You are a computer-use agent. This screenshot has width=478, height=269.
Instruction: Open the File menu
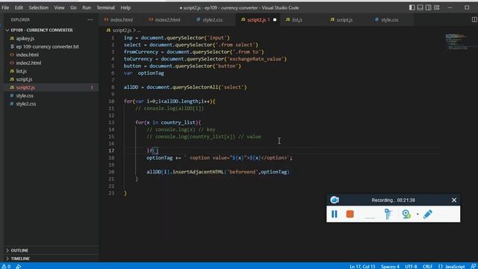5,7
